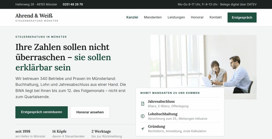Image resolution: width=272 pixels, height=139 pixels.
Task: Click the Honorar ansehen button
Action: click(x=90, y=112)
